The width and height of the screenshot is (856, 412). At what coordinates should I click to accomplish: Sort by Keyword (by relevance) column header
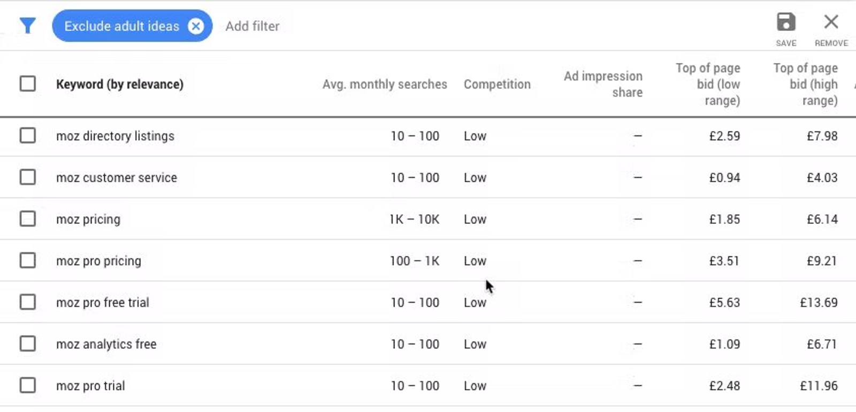[x=120, y=84]
